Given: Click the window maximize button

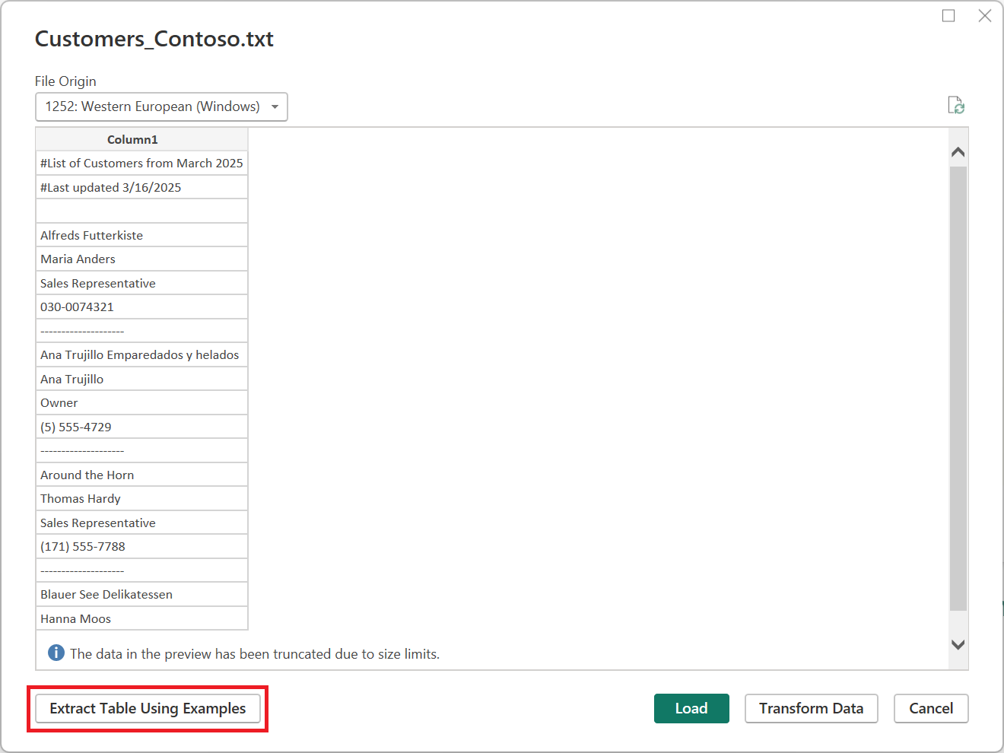Looking at the screenshot, I should click(948, 15).
